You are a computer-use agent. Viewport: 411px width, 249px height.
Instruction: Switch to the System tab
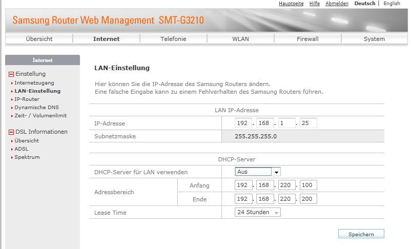tap(374, 39)
